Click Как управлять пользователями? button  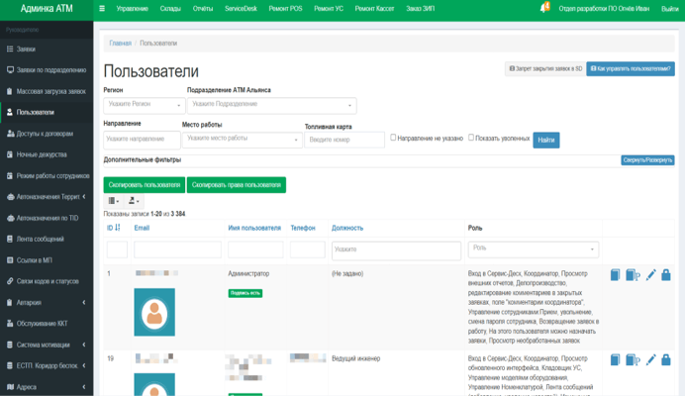[x=631, y=68]
